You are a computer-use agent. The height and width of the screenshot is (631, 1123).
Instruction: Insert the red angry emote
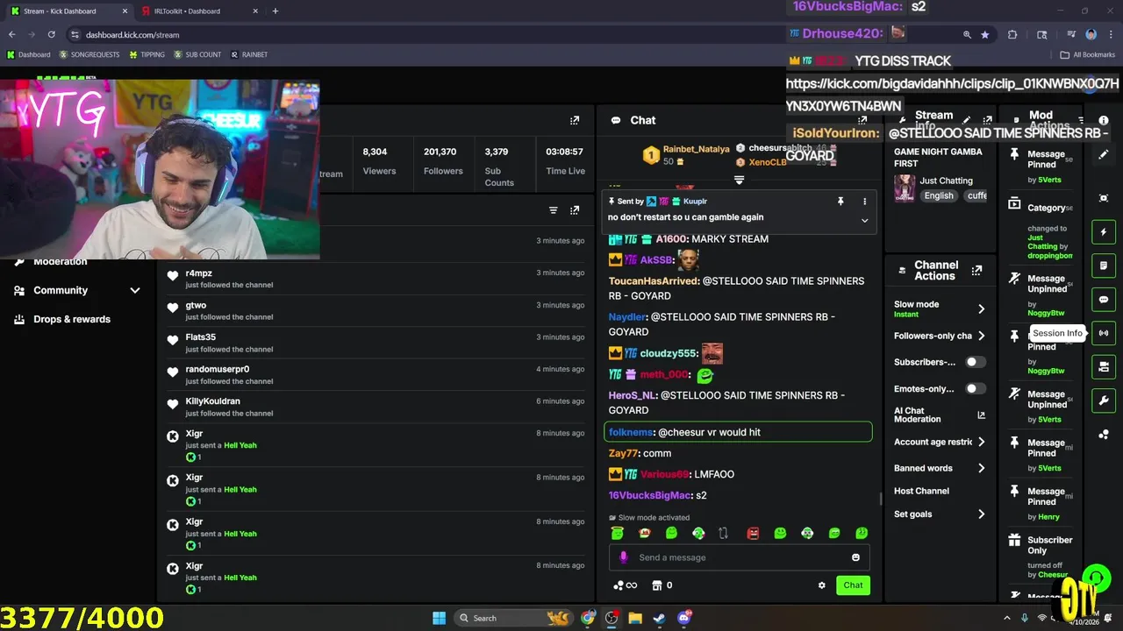click(753, 533)
